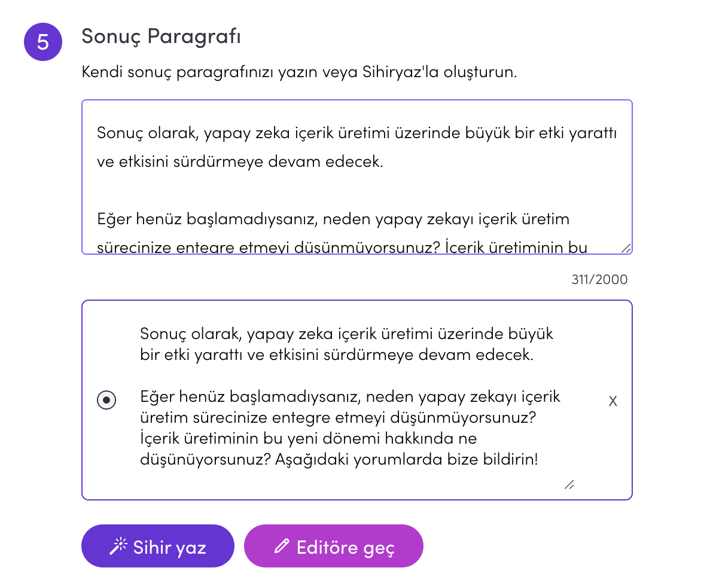Click the step 5 number badge

pos(43,42)
